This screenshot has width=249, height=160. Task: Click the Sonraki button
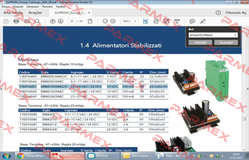(x=226, y=42)
